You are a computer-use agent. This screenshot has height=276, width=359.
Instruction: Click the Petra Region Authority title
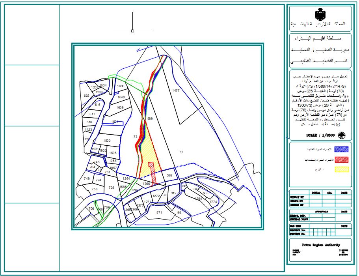click(320, 245)
